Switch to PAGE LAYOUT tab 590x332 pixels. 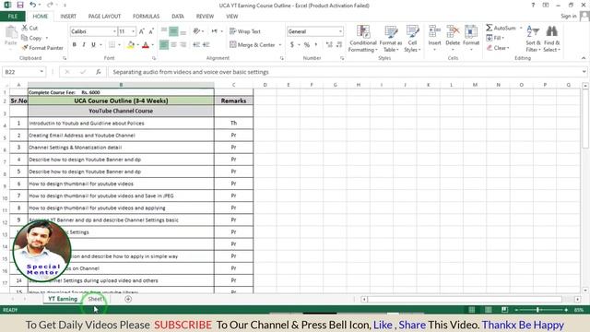point(104,17)
